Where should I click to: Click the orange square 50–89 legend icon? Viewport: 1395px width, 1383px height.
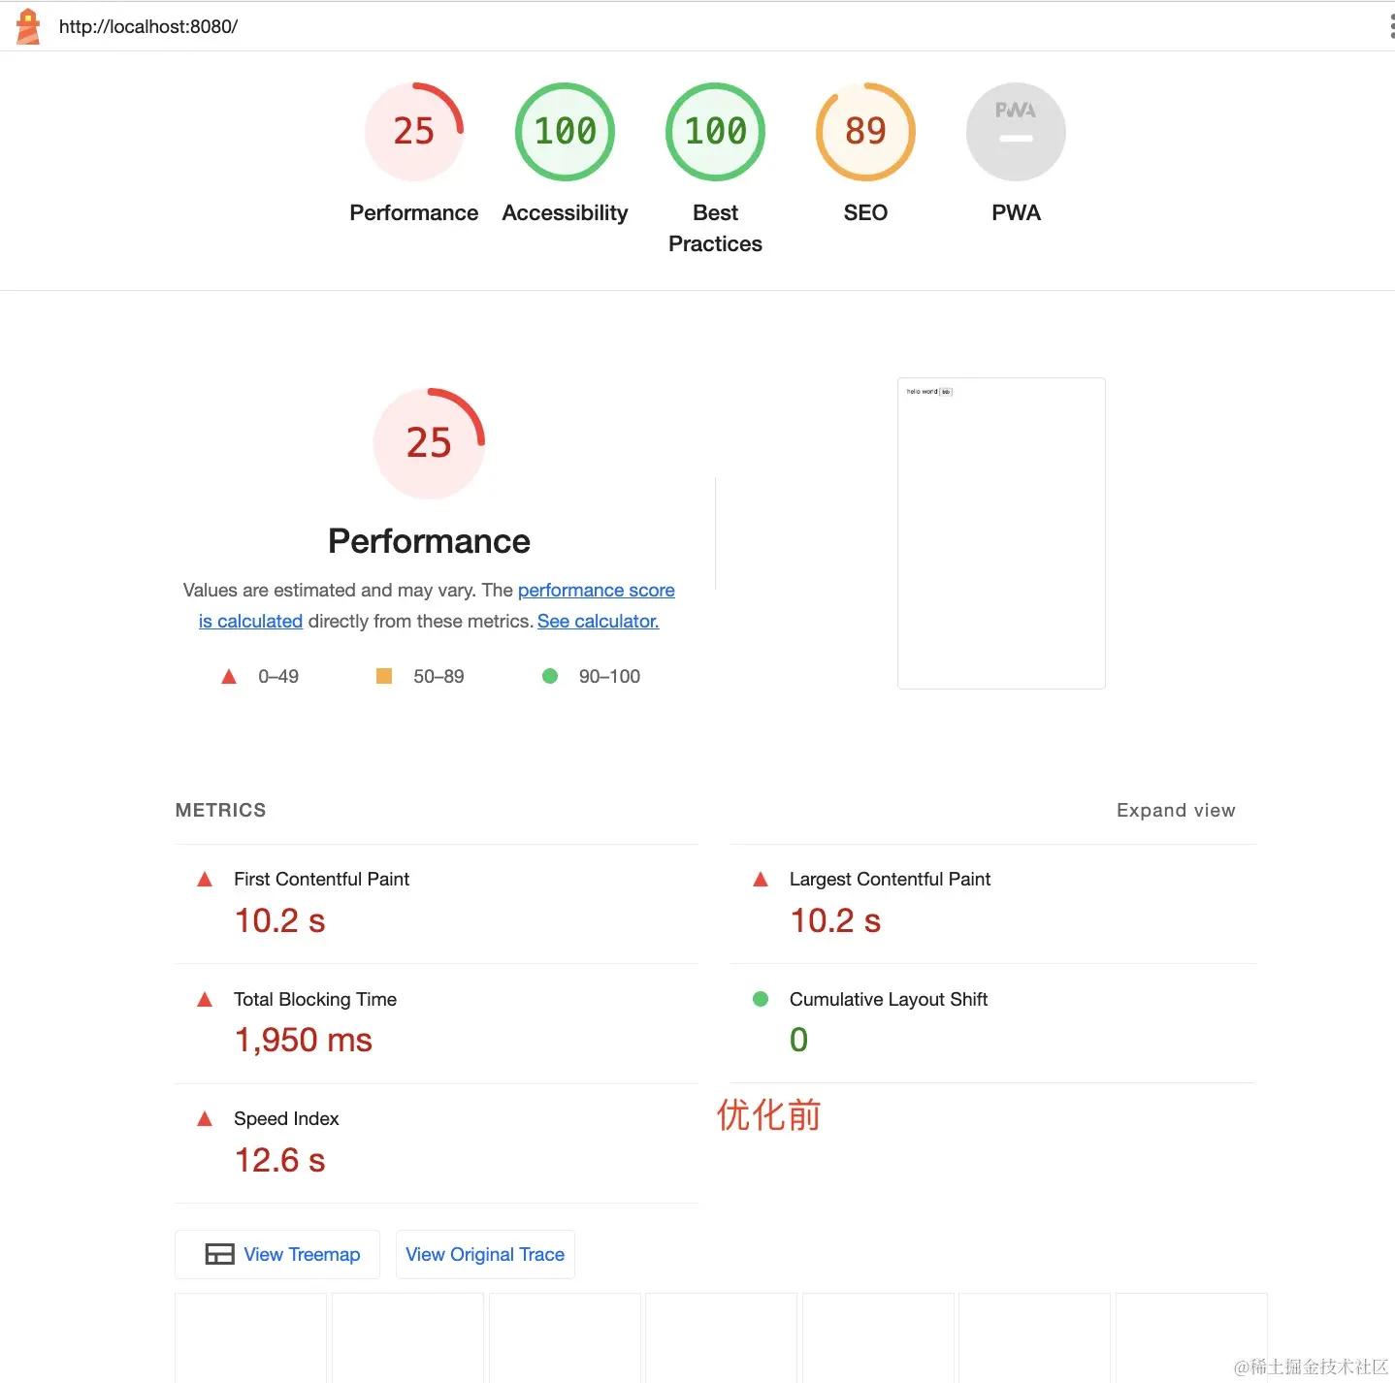pyautogui.click(x=384, y=676)
